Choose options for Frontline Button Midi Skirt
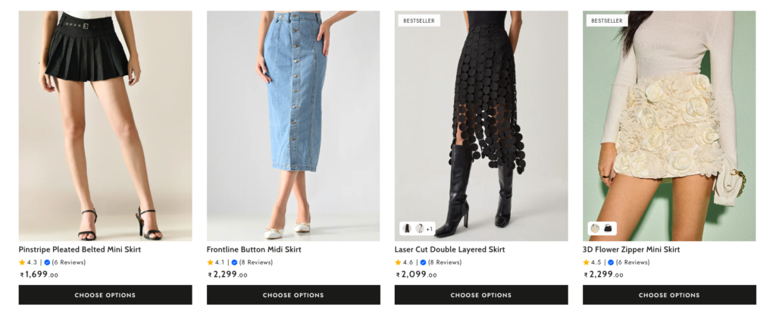776x313 pixels. click(293, 295)
